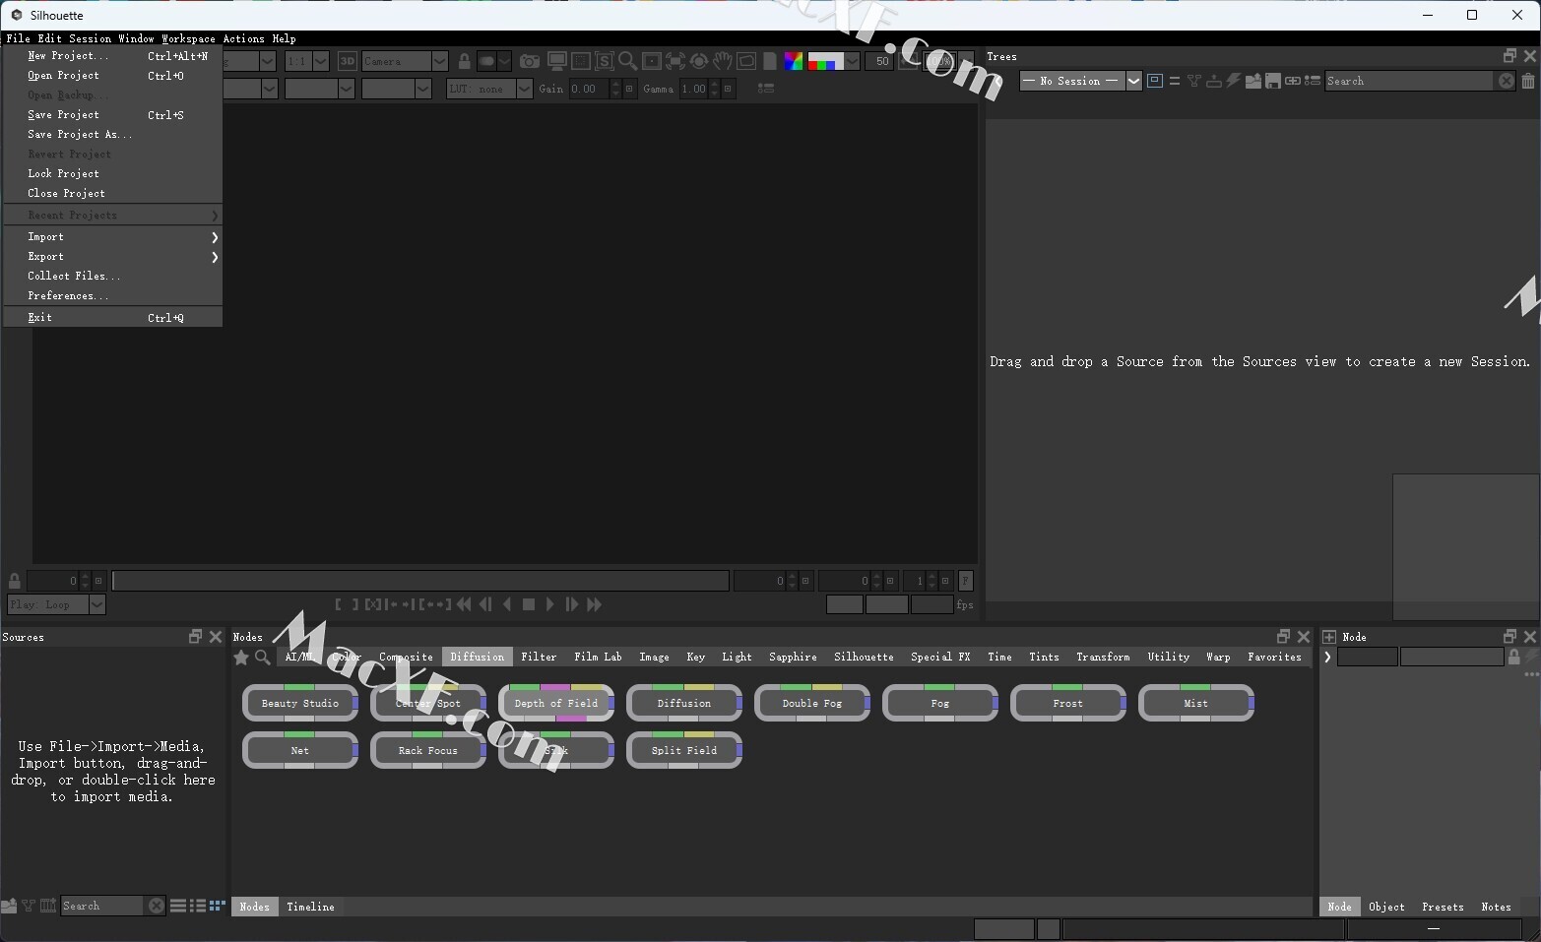Viewport: 1541px width, 942px height.
Task: Click the link chain icon in Trees toolbar
Action: [1293, 81]
